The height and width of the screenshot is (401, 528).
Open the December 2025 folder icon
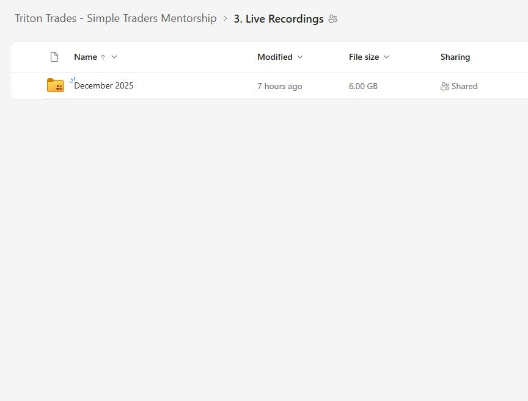pyautogui.click(x=56, y=85)
